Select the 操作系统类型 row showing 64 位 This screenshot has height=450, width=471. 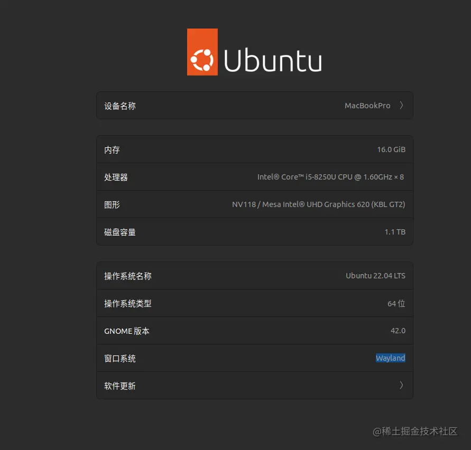click(255, 303)
